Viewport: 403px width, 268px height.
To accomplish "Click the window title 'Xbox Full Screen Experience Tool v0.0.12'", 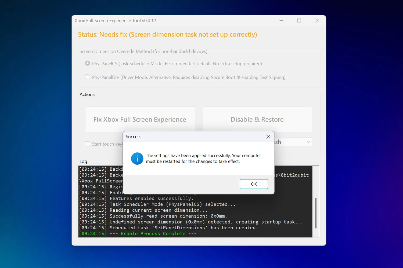I will coord(115,21).
